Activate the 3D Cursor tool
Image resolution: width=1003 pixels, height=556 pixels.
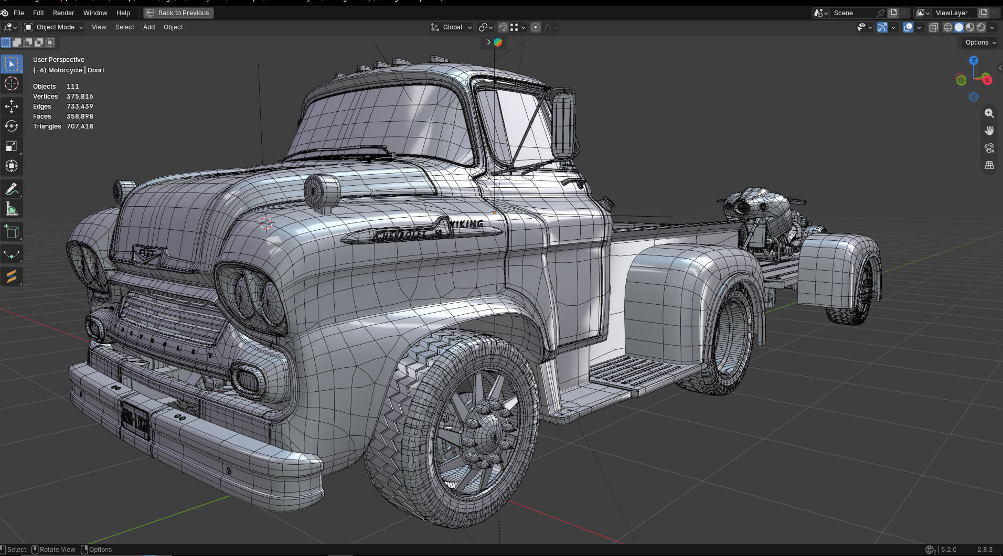click(12, 84)
